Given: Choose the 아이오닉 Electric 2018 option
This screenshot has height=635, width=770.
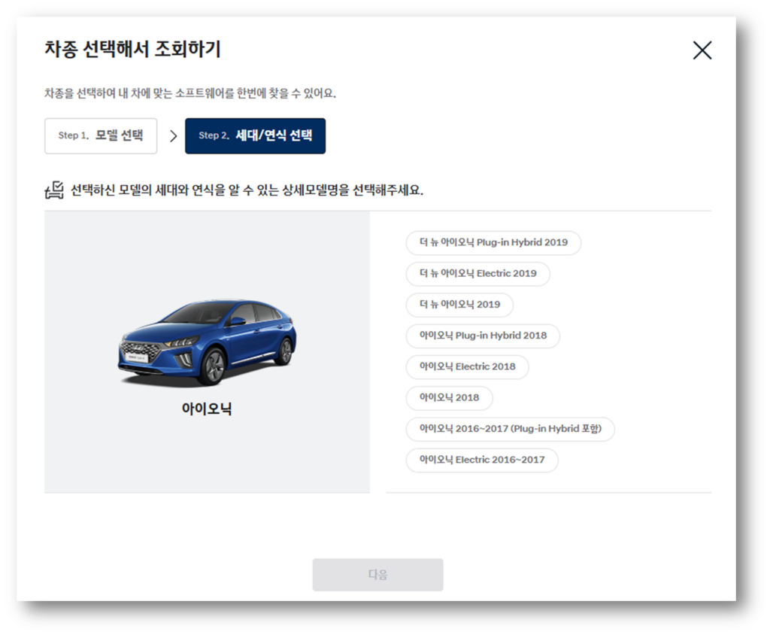Looking at the screenshot, I should (468, 367).
